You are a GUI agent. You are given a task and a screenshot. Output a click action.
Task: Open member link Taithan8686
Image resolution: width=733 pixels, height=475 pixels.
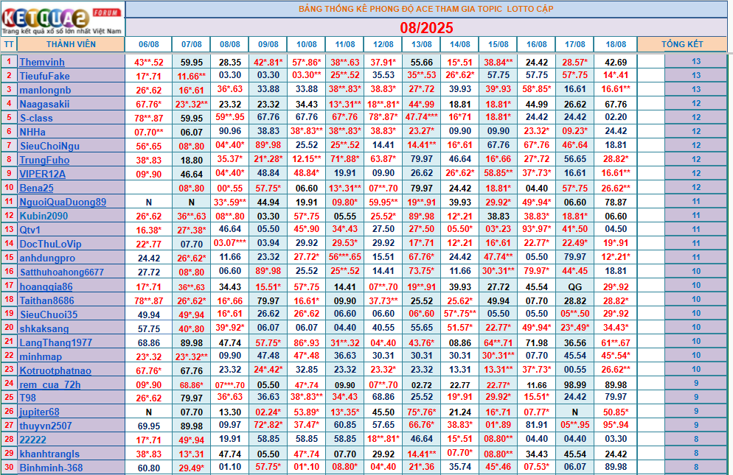tap(46, 300)
